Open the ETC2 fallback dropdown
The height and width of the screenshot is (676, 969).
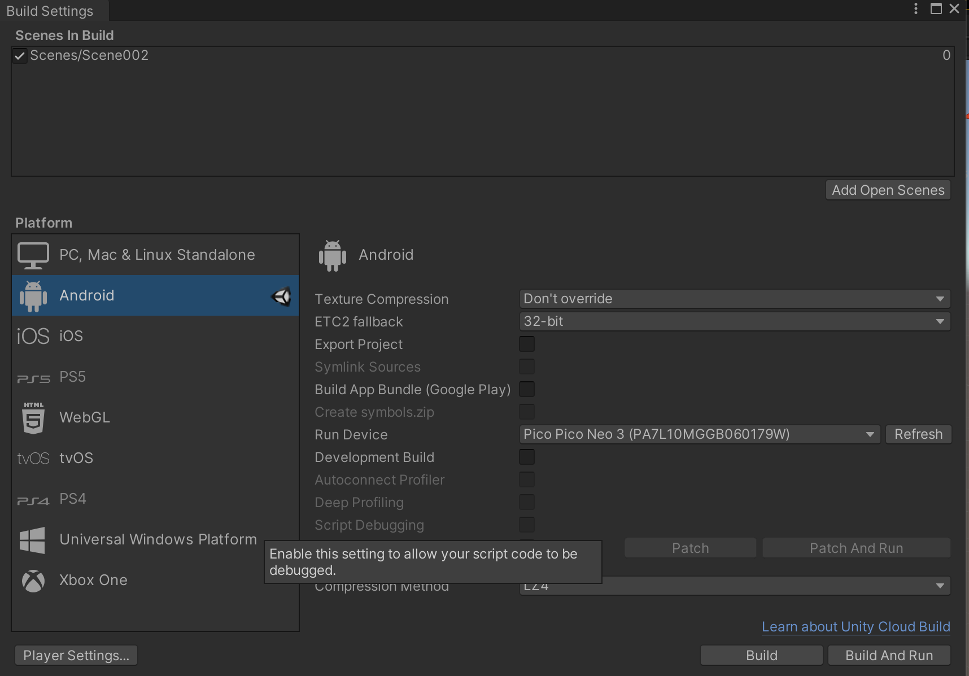(735, 321)
